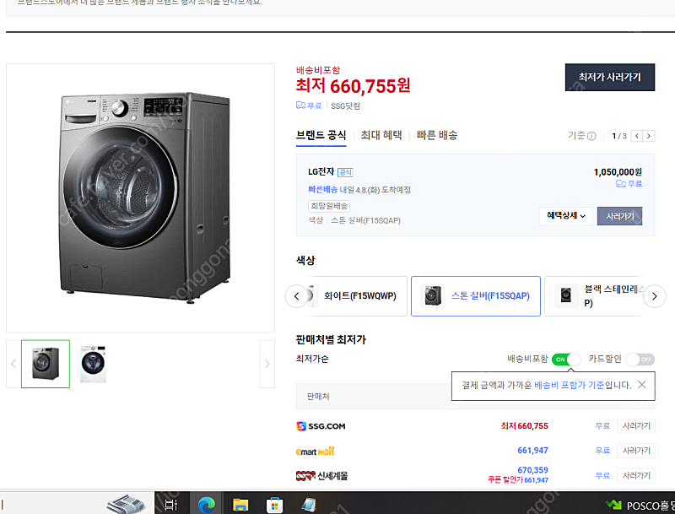675x514 pixels.
Task: Click the 쿠폰 할인가 661,947 text
Action: 518,480
